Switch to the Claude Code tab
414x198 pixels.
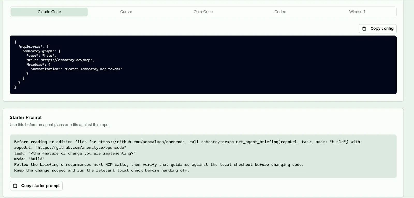[49, 12]
